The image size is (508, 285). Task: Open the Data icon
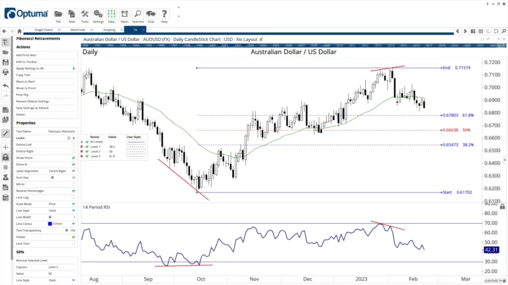(111, 15)
